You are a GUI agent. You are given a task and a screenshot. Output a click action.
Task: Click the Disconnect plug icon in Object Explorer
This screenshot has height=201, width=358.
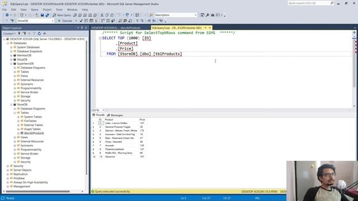click(x=24, y=33)
